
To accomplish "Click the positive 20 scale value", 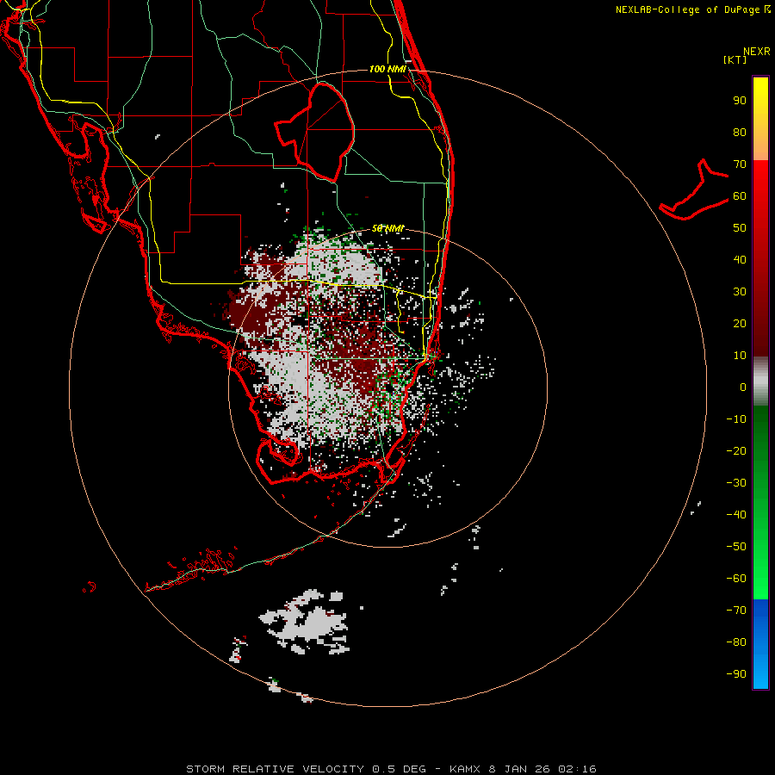I will click(x=740, y=323).
